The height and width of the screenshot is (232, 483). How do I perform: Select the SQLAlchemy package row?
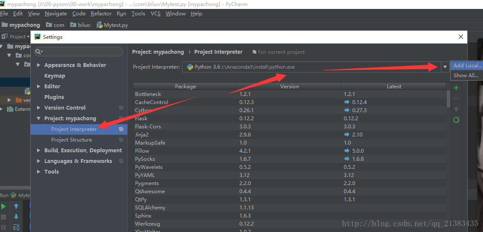pos(290,208)
